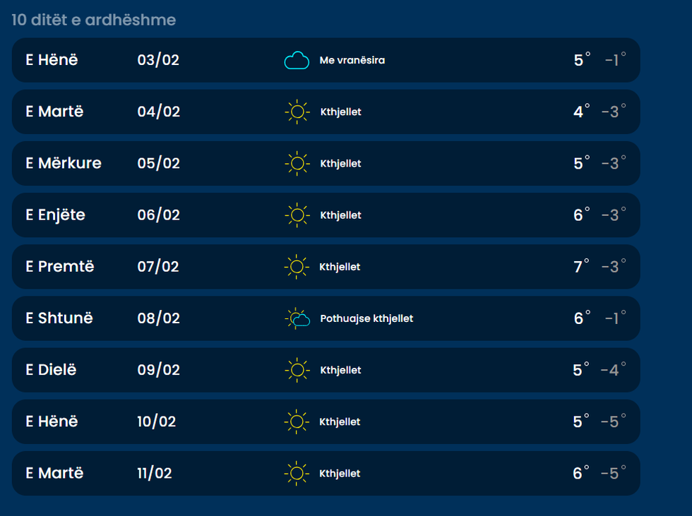Click the partly cloudy icon for 08/02
The height and width of the screenshot is (516, 692).
pyautogui.click(x=298, y=319)
